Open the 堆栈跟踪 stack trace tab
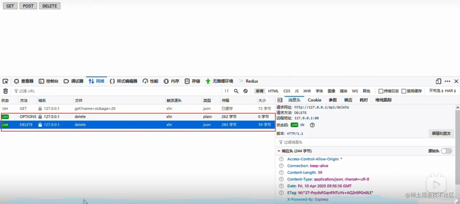The width and height of the screenshot is (460, 204). pyautogui.click(x=383, y=100)
